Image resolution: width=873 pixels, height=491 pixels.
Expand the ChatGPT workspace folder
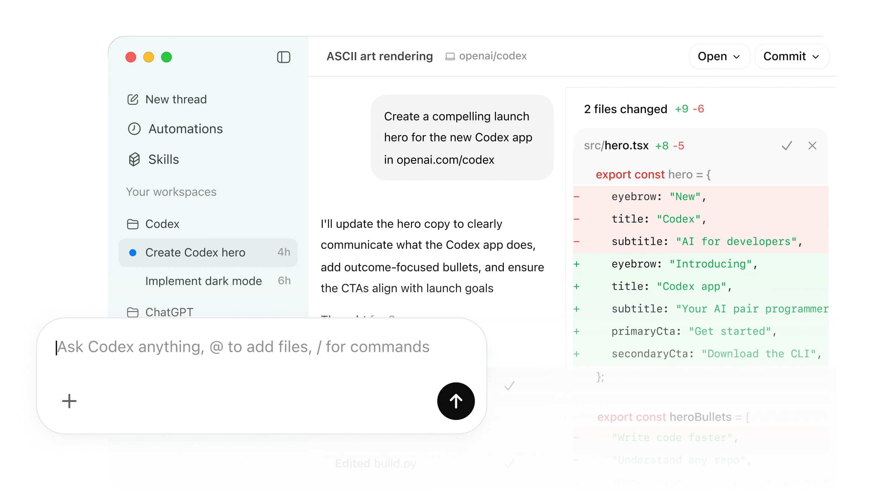click(160, 312)
